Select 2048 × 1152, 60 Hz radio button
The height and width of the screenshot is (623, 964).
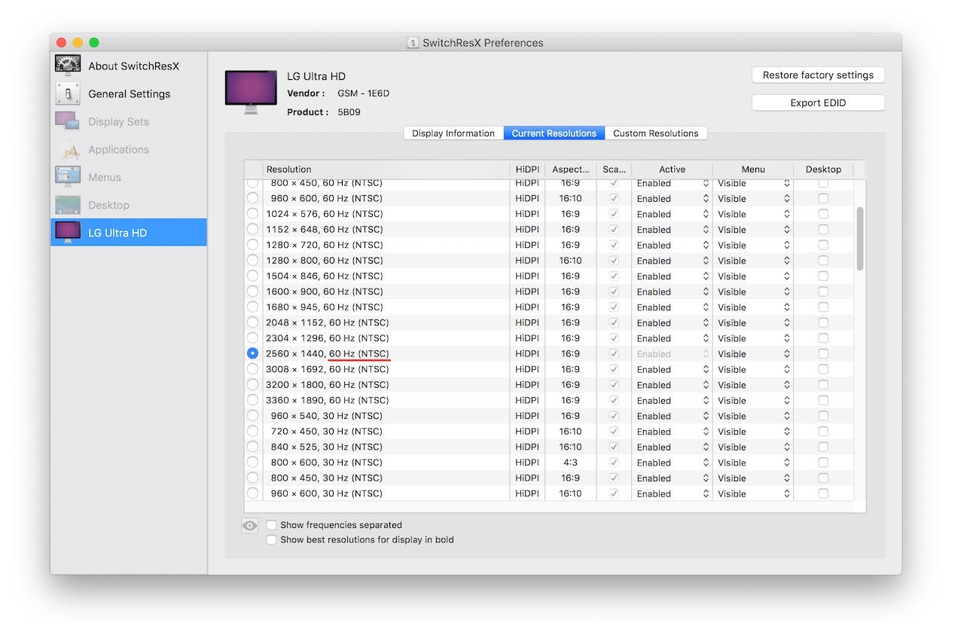point(252,322)
